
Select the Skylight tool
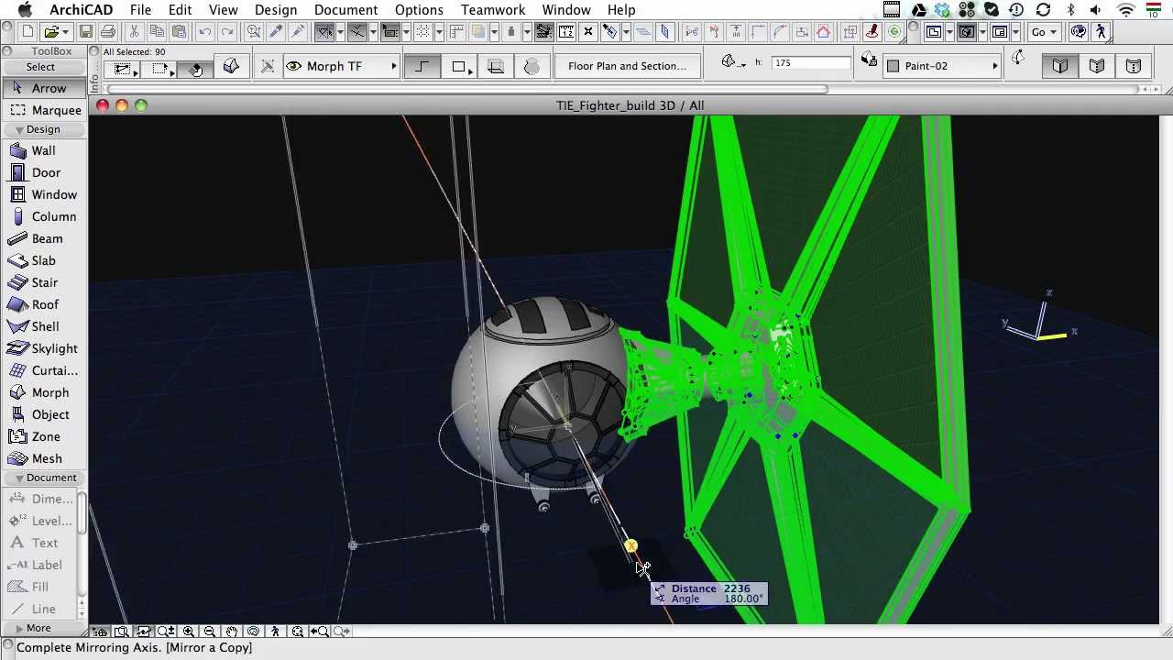point(43,348)
